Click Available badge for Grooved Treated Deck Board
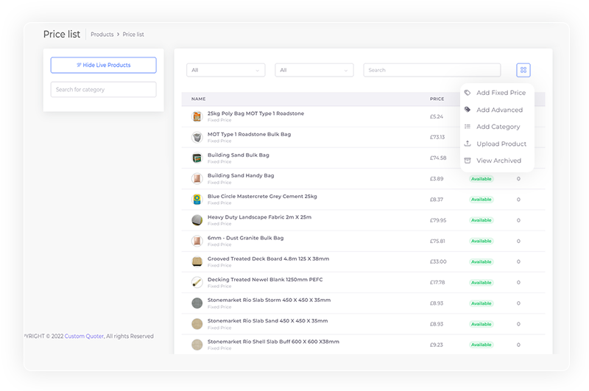589x391 pixels. coord(482,262)
